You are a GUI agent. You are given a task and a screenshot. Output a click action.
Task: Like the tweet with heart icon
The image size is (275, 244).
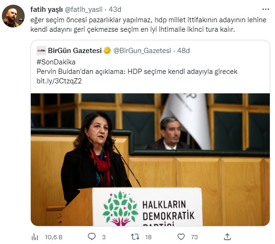pyautogui.click(x=181, y=237)
